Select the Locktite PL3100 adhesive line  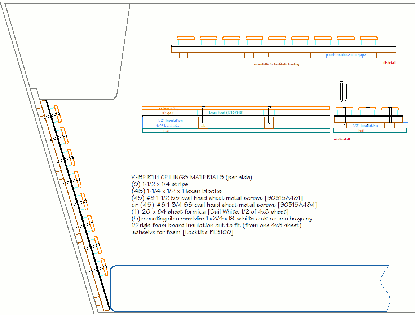[x=182, y=232]
